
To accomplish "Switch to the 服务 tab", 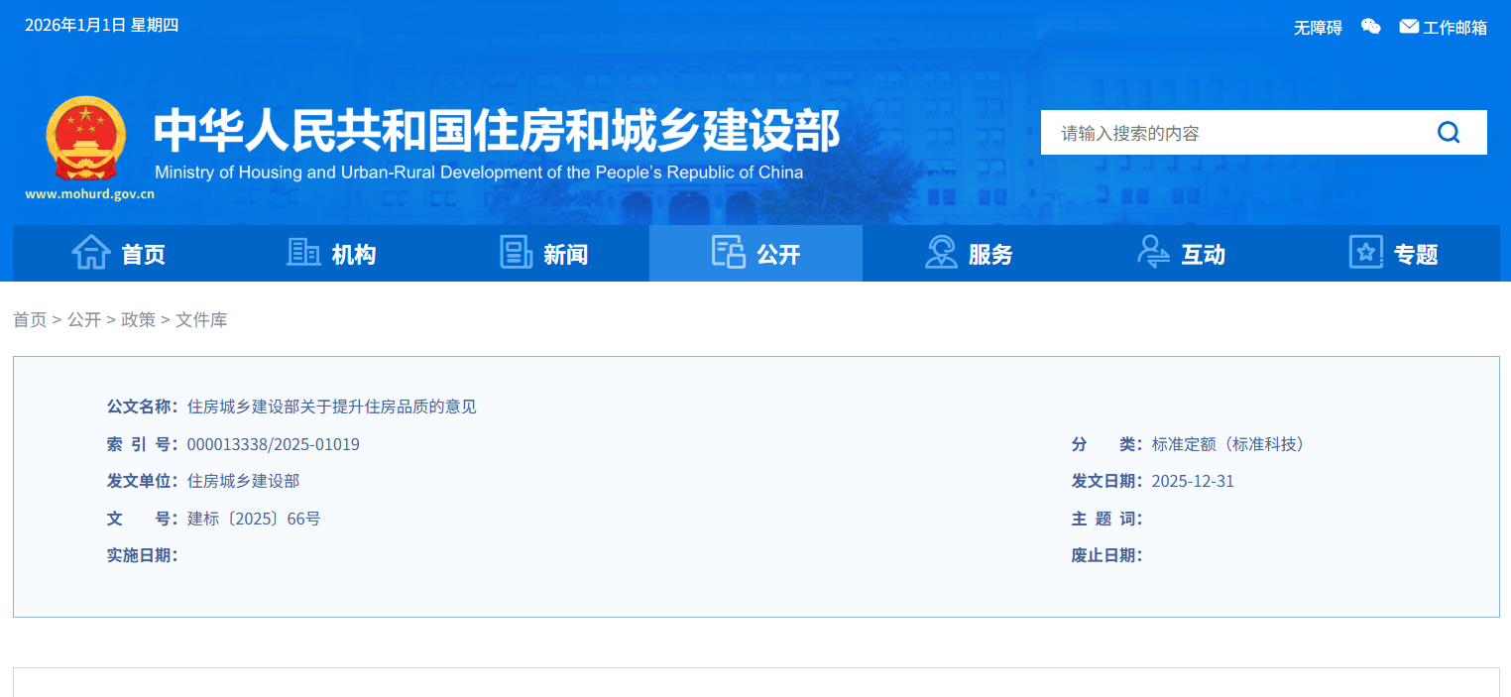I will (x=989, y=254).
